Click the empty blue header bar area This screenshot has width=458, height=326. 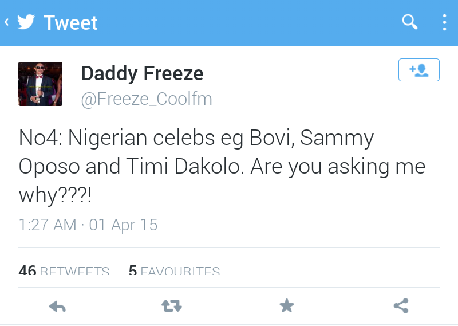(x=246, y=23)
